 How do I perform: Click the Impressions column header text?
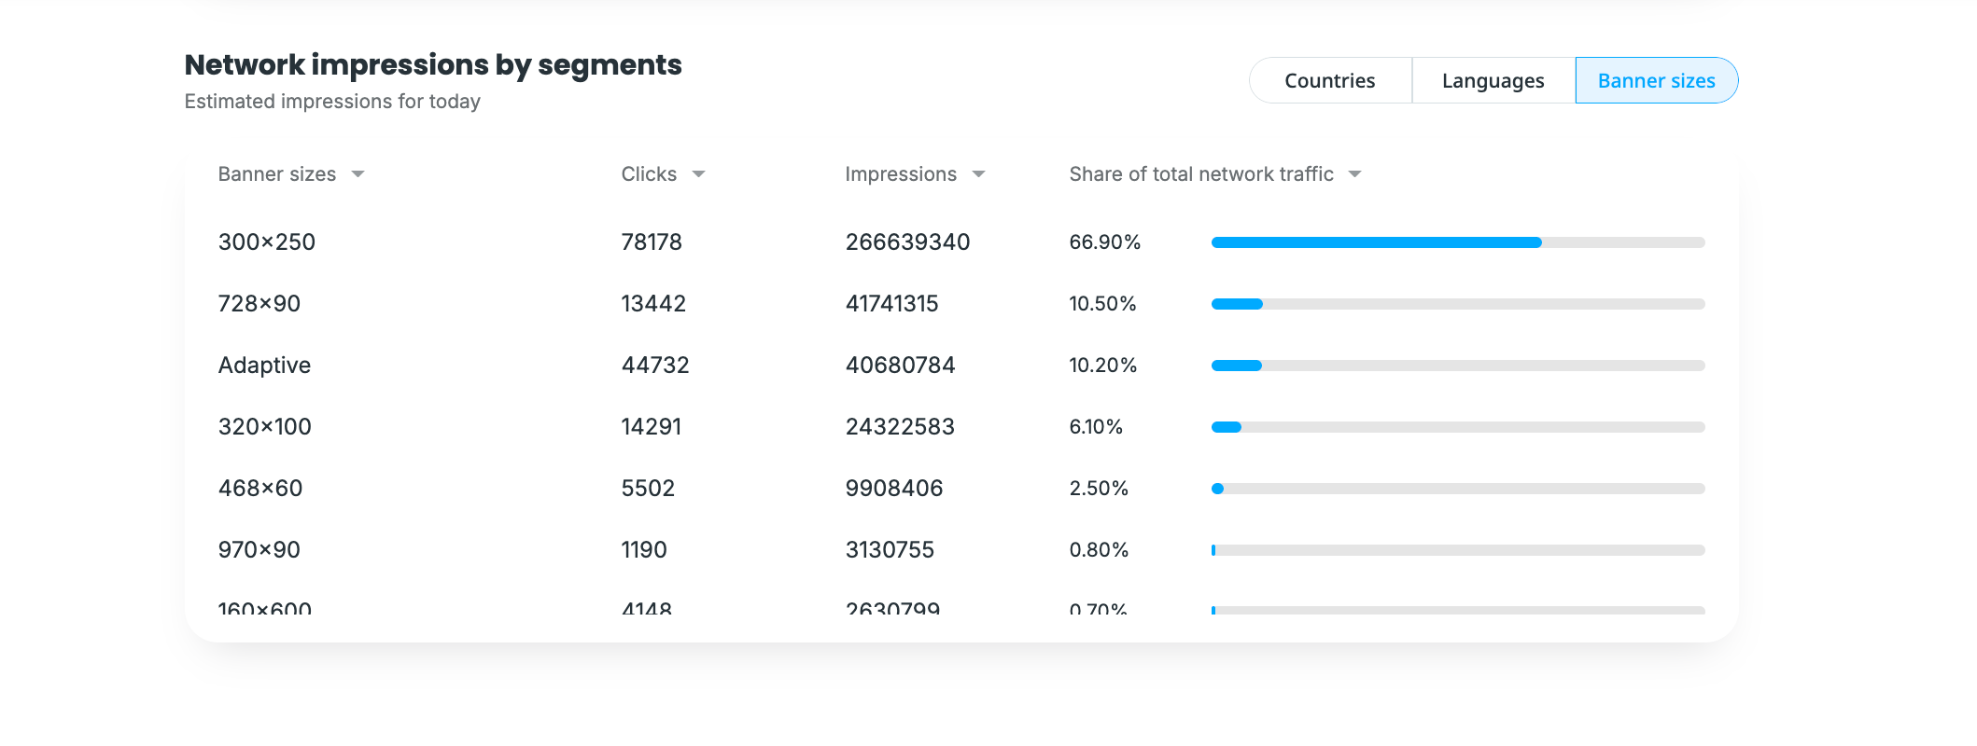(x=901, y=174)
